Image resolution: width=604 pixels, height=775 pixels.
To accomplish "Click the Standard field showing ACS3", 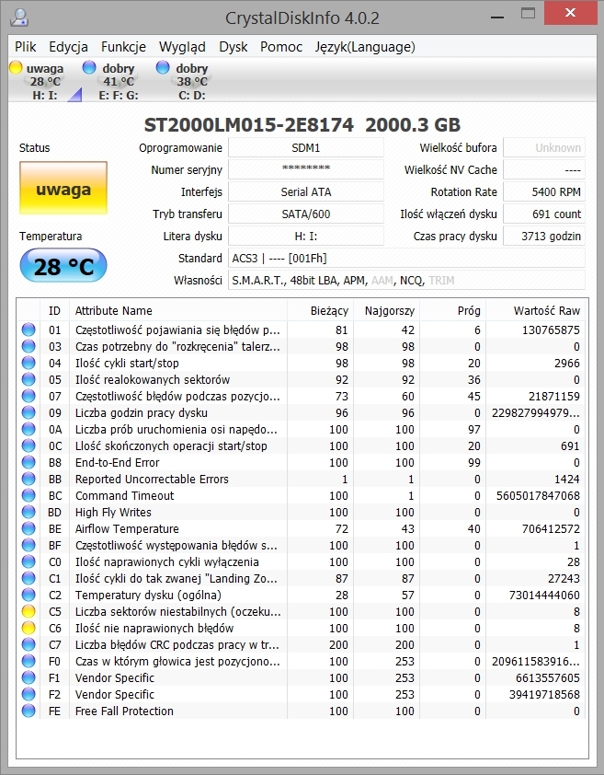I will tap(406, 258).
